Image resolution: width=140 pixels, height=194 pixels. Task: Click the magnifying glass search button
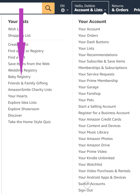(48, 8)
